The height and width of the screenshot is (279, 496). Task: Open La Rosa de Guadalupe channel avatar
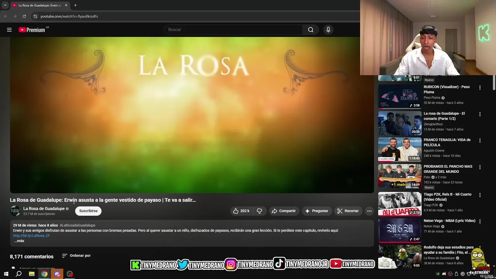[x=15, y=211]
